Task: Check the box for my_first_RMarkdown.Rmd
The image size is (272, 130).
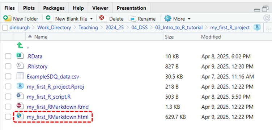Action: [8, 107]
